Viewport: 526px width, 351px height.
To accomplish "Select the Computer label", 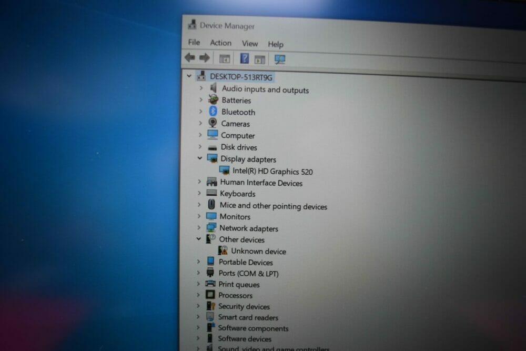I will 238,136.
